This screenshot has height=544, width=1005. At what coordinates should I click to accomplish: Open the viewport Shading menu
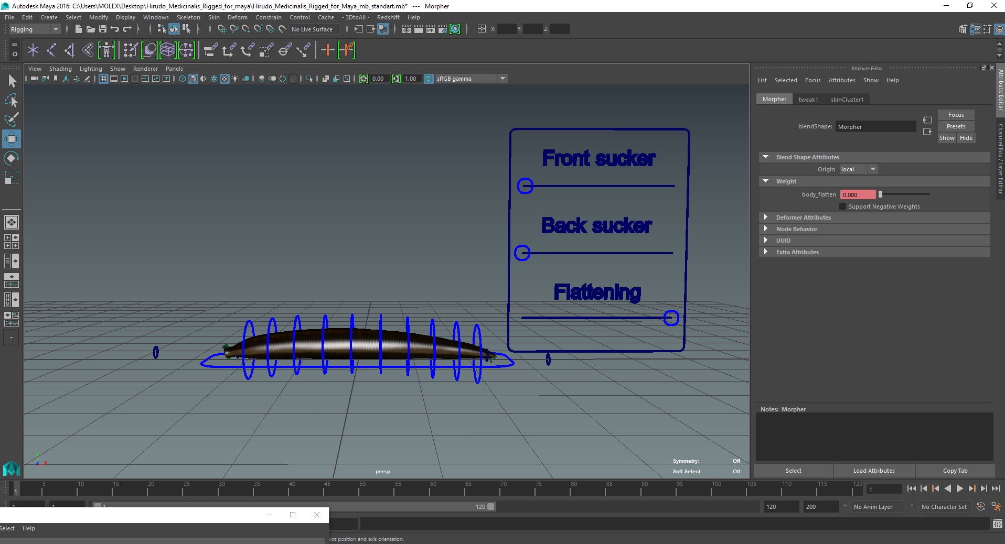[x=60, y=69]
